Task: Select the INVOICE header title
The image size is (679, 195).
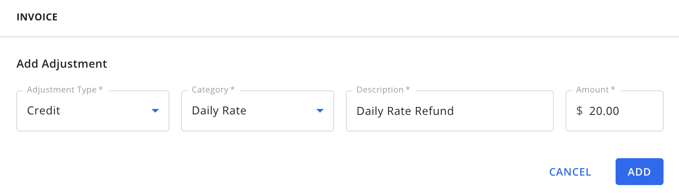Action: [37, 17]
